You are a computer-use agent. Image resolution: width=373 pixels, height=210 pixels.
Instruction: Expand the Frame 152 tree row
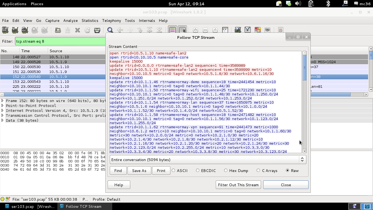2,101
